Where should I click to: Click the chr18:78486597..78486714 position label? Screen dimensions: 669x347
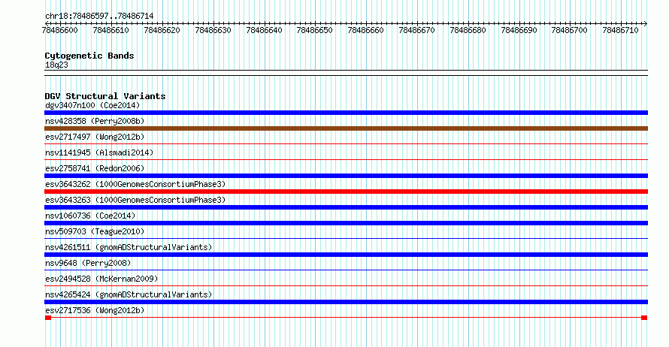pyautogui.click(x=99, y=17)
